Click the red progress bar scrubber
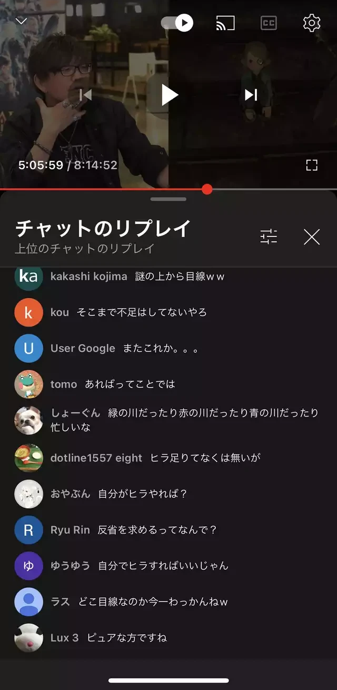This screenshot has height=690, width=337. (x=207, y=189)
